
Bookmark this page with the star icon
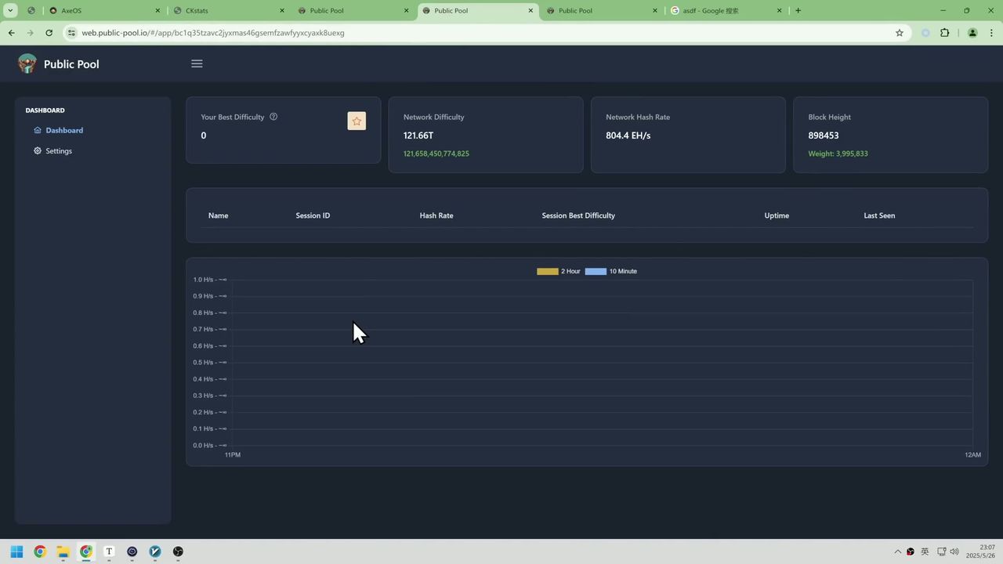point(900,33)
